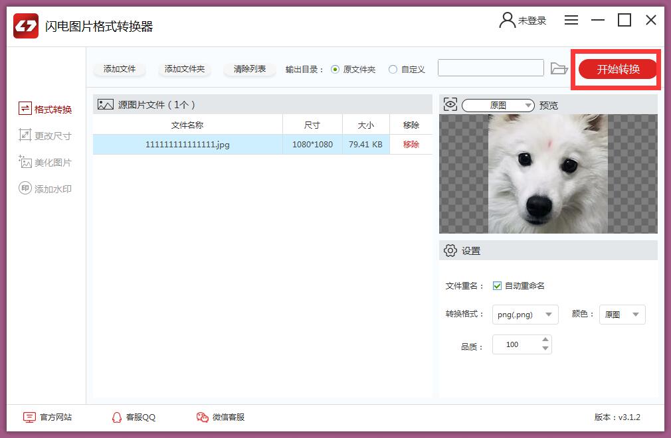
Task: Click 移除 for 111111111111111.jpg
Action: tap(411, 145)
